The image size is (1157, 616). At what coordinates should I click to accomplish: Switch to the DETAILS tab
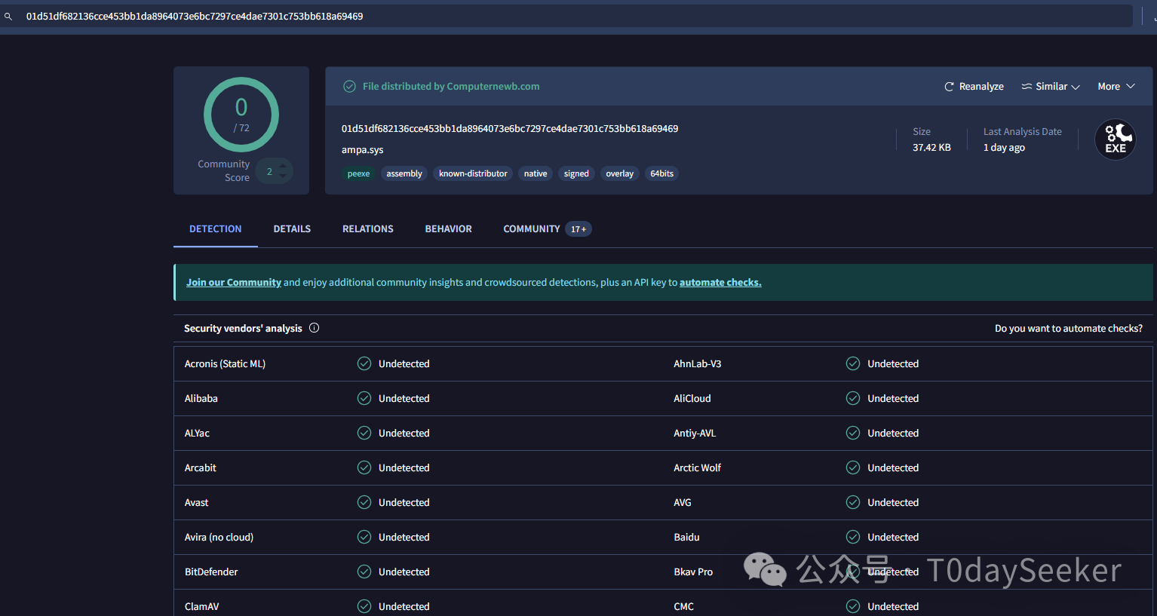tap(292, 229)
